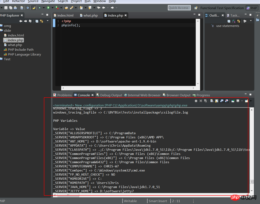This screenshot has width=260, height=204.
Task: Terminate the console process with the stop icon
Action: coord(196,101)
